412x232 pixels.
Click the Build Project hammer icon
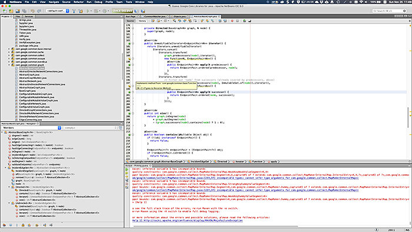coord(74,11)
